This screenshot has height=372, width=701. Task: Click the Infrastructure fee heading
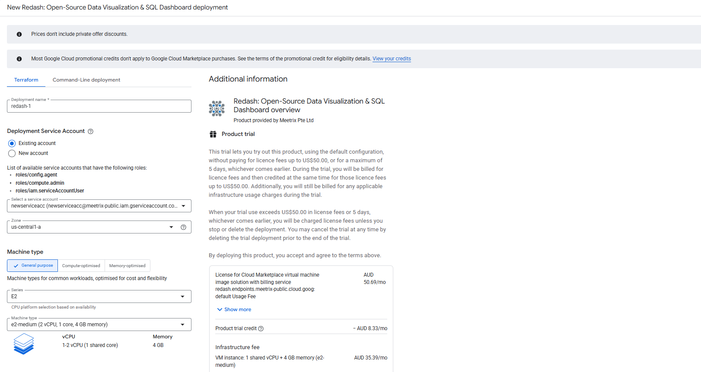pos(237,347)
